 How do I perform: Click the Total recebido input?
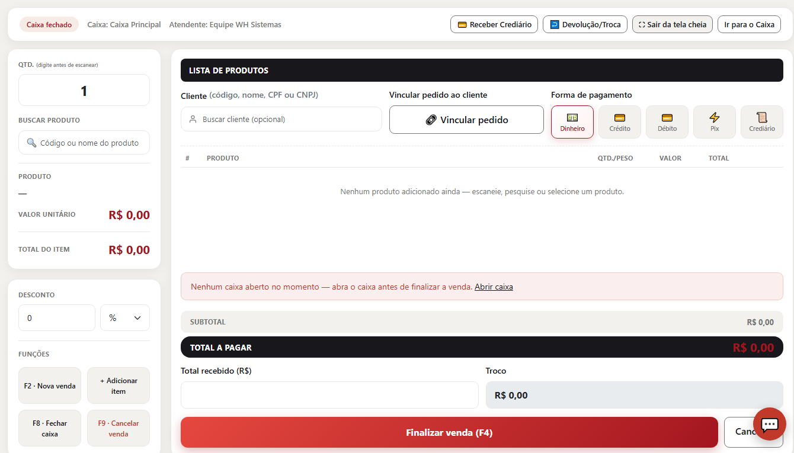click(x=329, y=395)
